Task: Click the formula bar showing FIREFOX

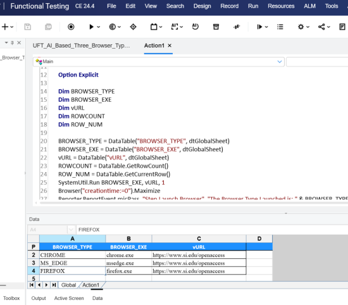Action: (x=212, y=230)
